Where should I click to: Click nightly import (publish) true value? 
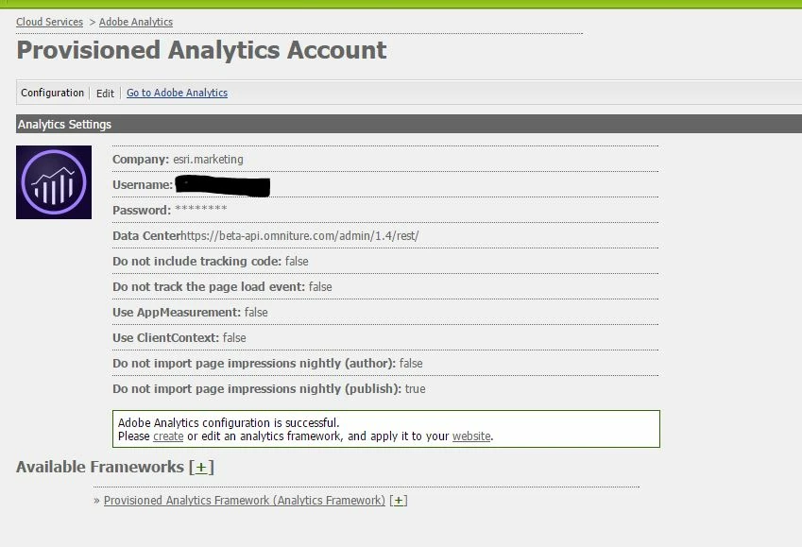pos(416,389)
